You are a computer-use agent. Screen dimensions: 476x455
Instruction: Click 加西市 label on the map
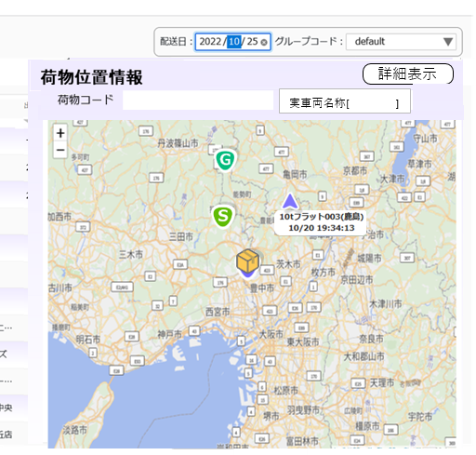click(59, 217)
